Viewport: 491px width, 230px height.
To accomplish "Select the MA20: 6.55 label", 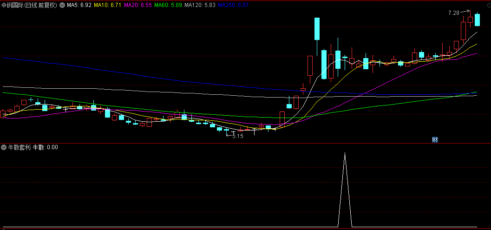I will point(138,5).
